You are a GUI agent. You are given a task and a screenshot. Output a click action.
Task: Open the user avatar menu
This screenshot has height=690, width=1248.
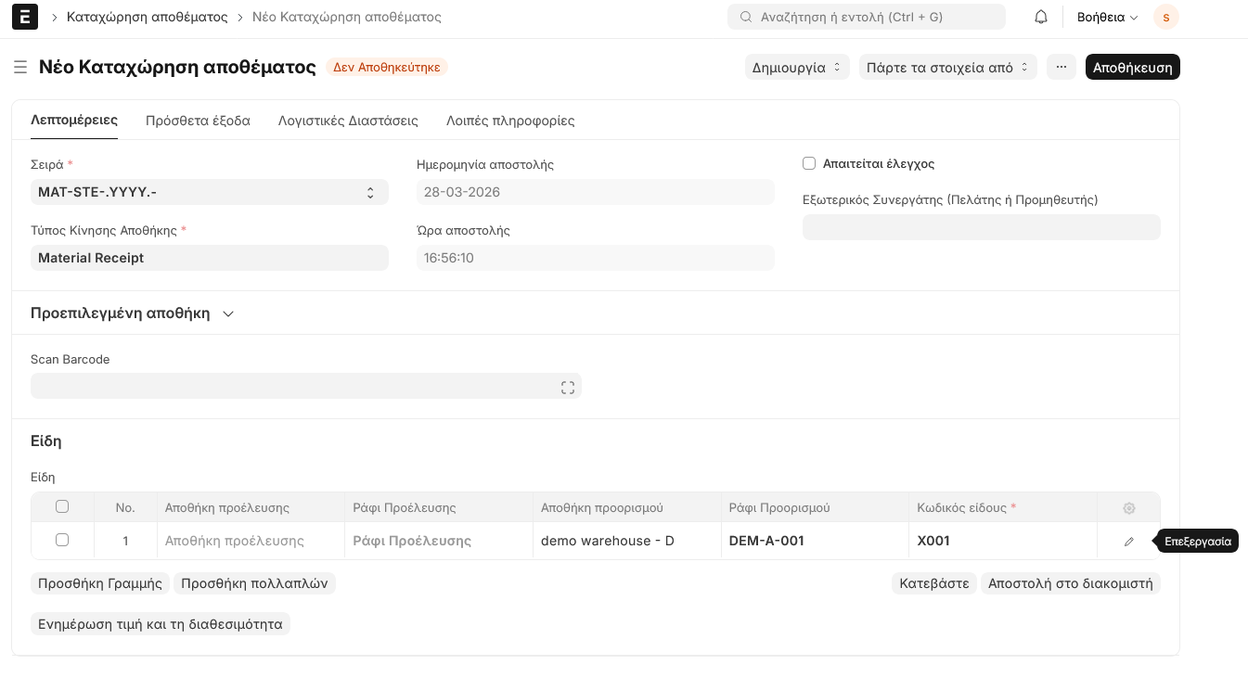click(x=1165, y=17)
